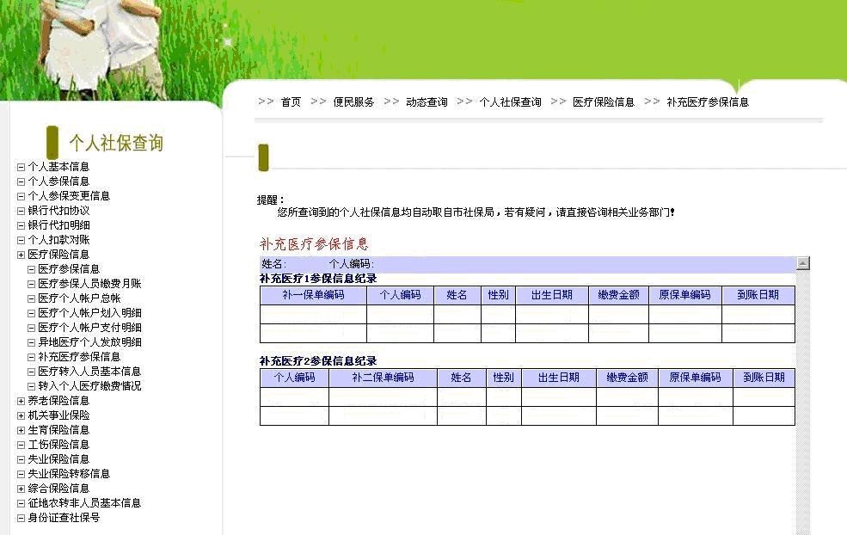Click the icon beside 综合保险信息
The width and height of the screenshot is (847, 535).
click(21, 489)
